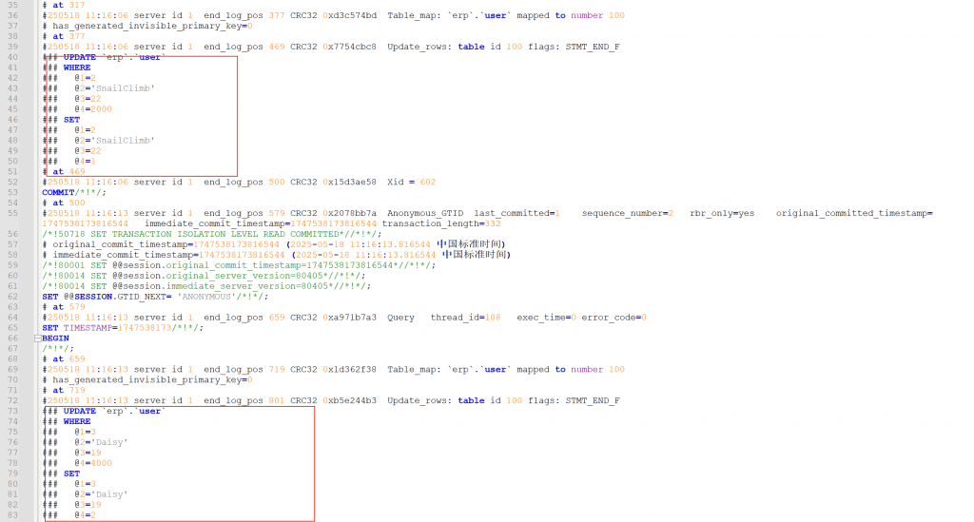Viewport: 974px width, 522px height.
Task: Click CRC32 value 0xd3c574bd on line 36
Action: click(x=349, y=15)
